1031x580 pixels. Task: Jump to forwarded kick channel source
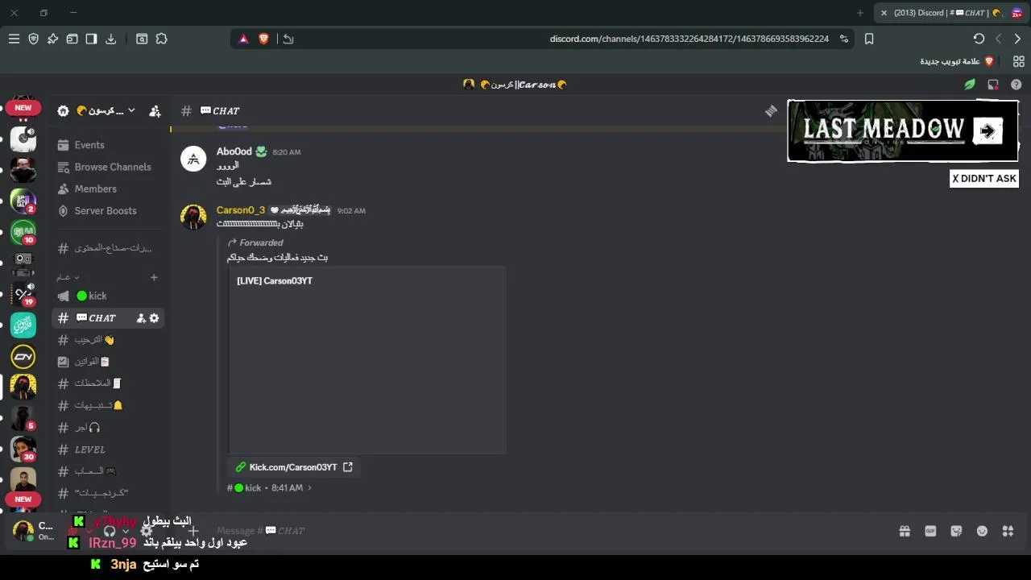coord(269,488)
